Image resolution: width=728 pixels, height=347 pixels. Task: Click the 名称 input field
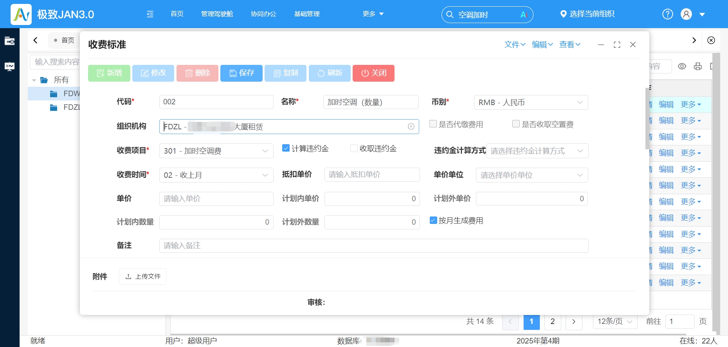(371, 102)
